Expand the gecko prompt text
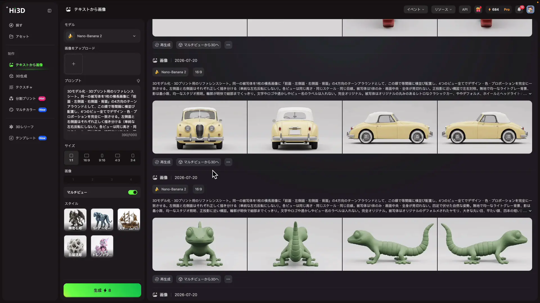This screenshot has width=540, height=303. (530, 211)
